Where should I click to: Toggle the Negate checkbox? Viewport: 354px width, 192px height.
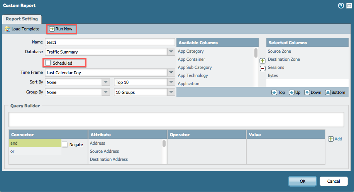[x=65, y=144]
